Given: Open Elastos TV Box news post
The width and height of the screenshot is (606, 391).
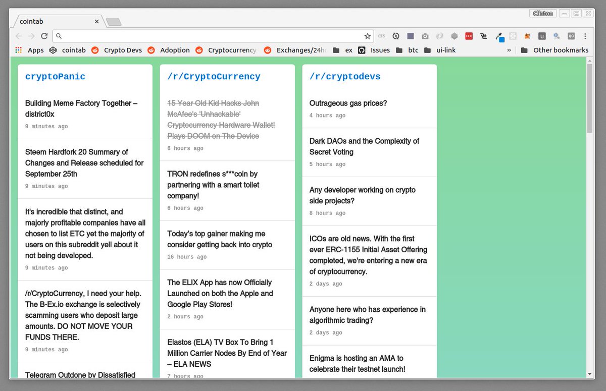Looking at the screenshot, I should [227, 354].
